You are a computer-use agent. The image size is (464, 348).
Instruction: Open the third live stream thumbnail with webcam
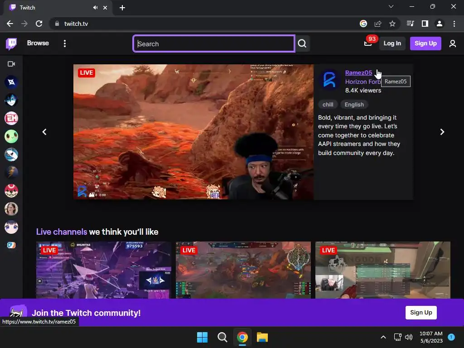382,270
